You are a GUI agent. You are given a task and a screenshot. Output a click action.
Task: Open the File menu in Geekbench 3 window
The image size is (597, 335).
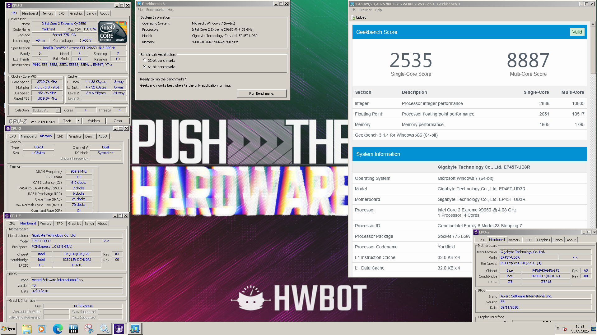(140, 10)
